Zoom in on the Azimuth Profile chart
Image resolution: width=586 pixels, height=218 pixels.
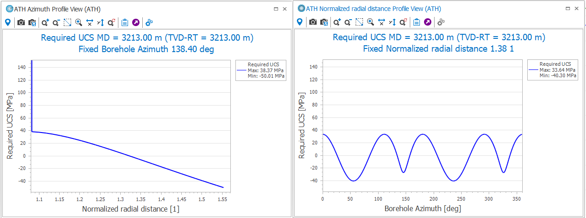[x=45, y=22]
